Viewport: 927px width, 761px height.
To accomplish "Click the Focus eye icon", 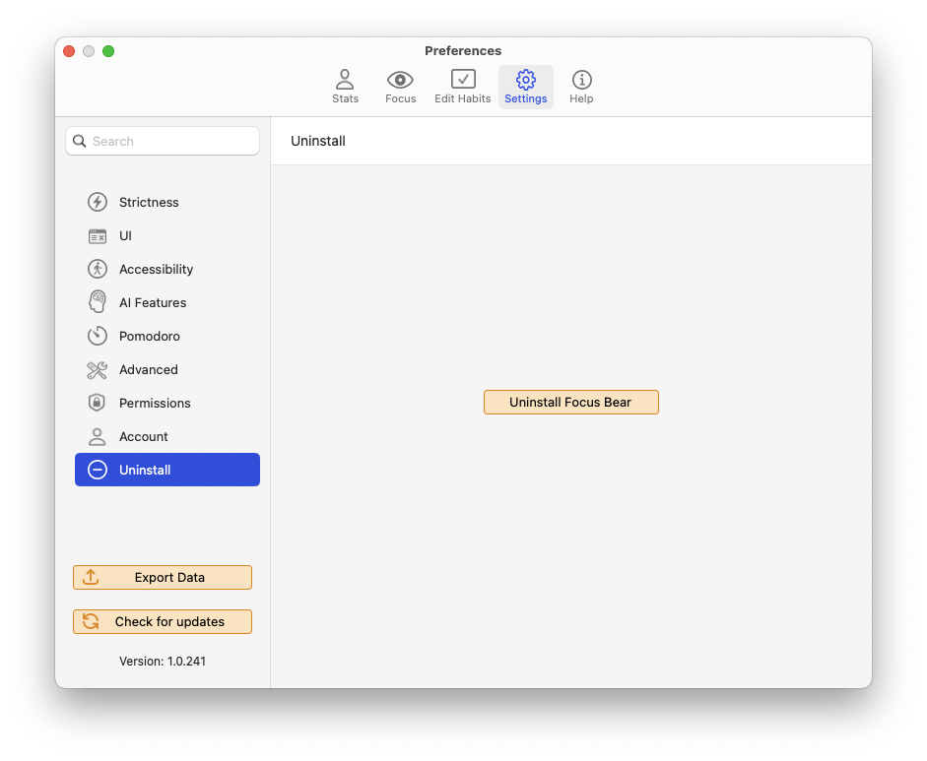I will 400,79.
